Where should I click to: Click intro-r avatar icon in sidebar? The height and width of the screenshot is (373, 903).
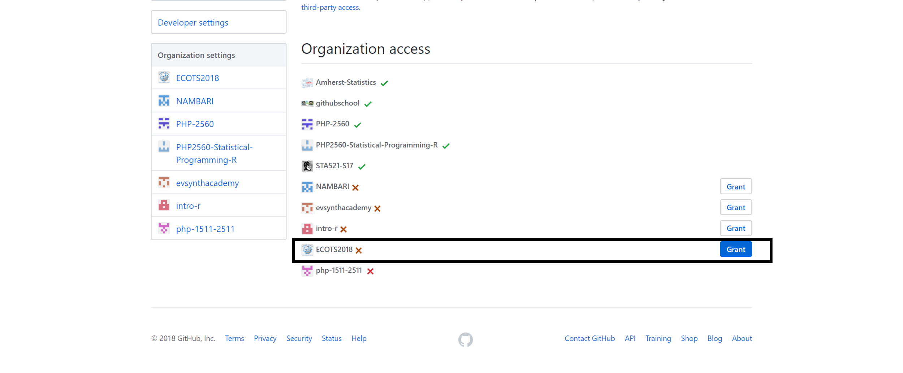[164, 205]
